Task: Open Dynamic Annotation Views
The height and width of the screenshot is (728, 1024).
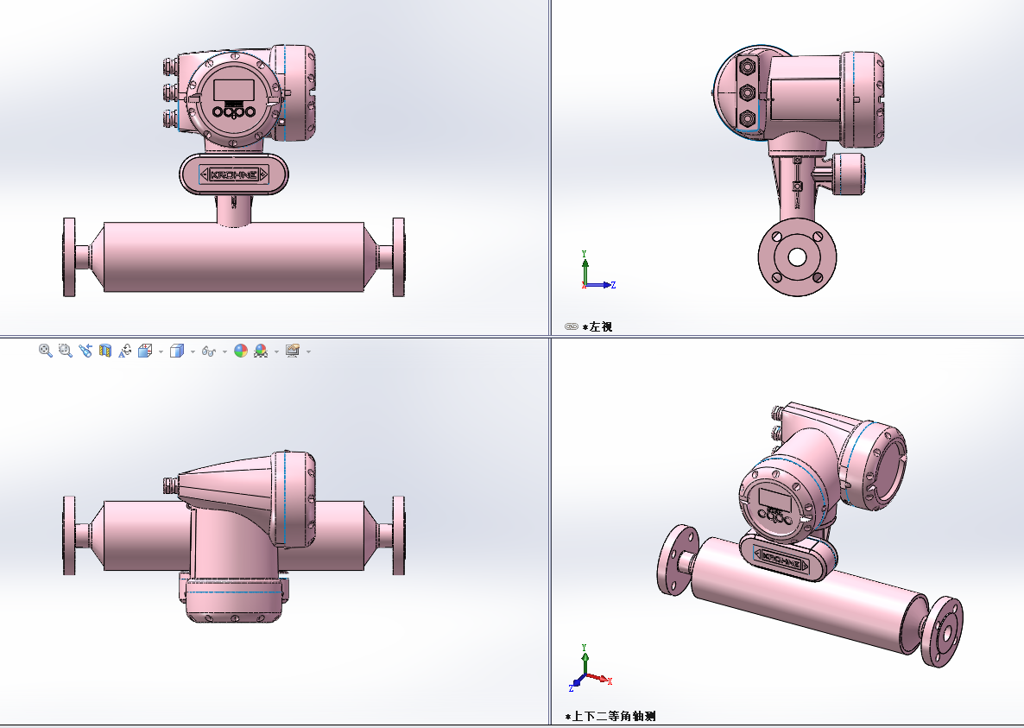Action: click(124, 351)
